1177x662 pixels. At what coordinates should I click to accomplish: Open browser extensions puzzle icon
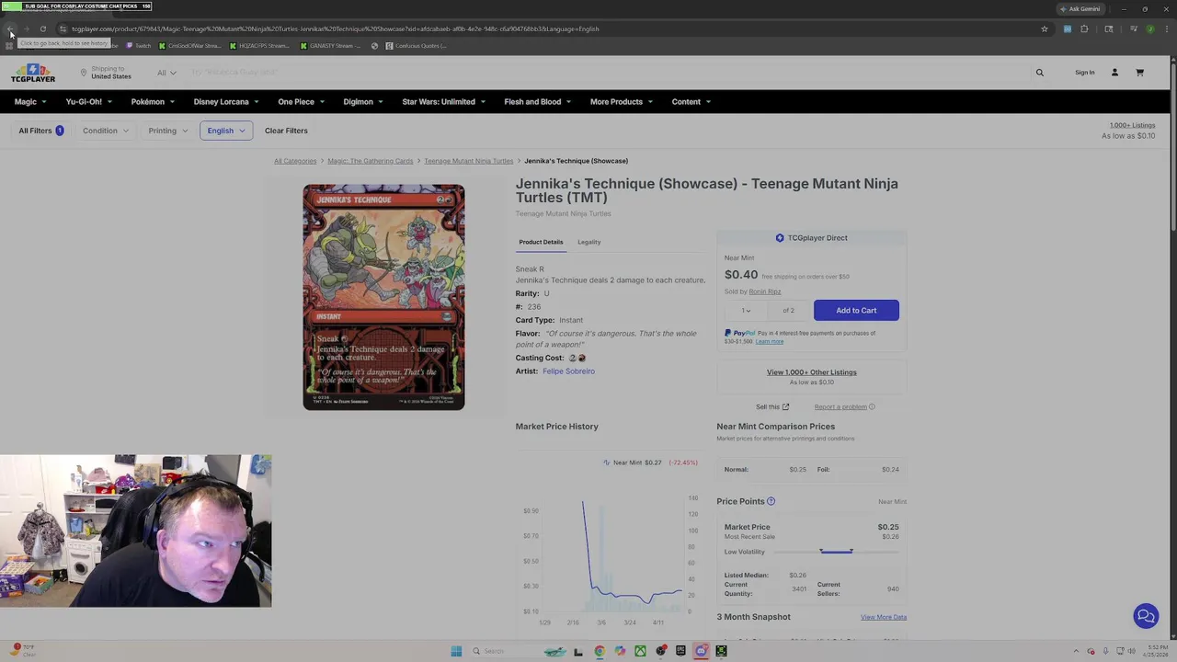(x=1084, y=29)
